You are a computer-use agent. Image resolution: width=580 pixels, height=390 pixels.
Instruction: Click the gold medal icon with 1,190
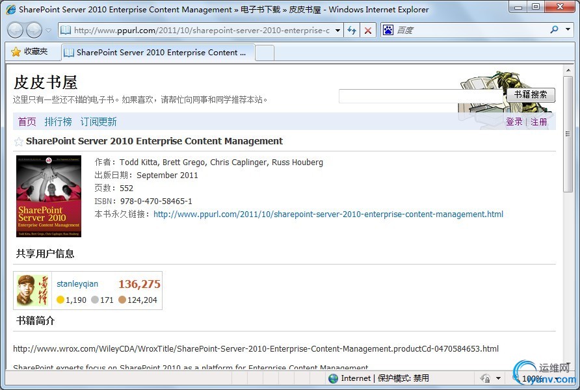click(x=60, y=300)
